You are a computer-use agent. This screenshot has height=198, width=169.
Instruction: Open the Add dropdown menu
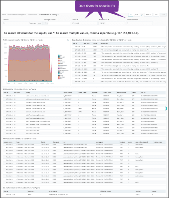coord(148,15)
